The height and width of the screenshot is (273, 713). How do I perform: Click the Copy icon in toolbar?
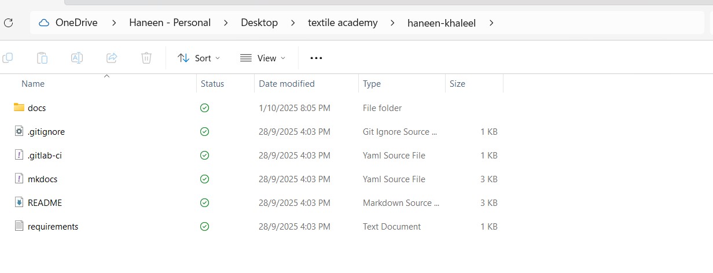(8, 58)
